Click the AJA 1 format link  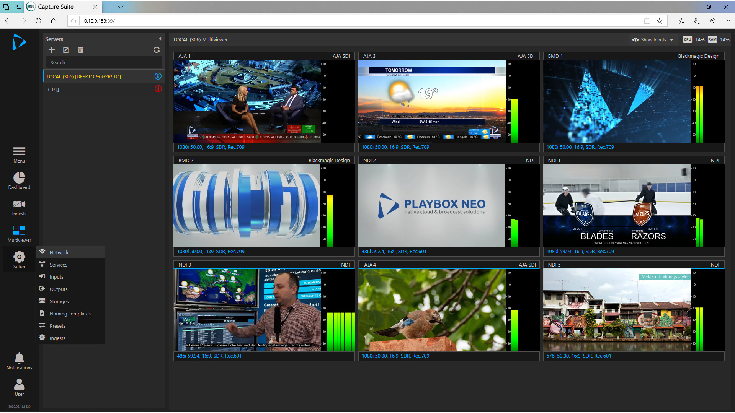click(x=211, y=147)
